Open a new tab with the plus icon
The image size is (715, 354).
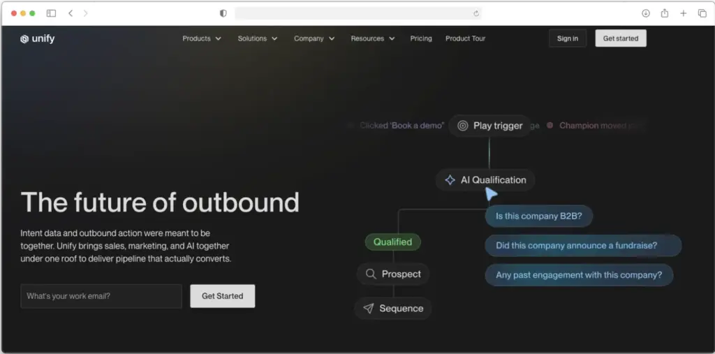pos(684,13)
